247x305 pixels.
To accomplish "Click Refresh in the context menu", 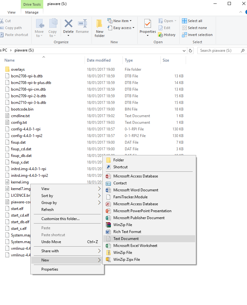I will tap(47, 210).
